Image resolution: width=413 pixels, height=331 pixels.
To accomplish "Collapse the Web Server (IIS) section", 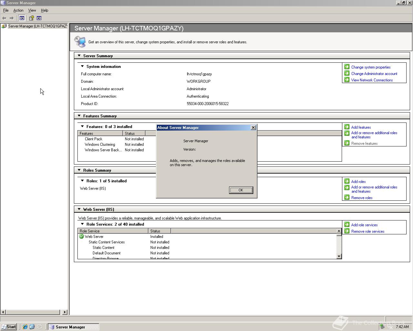I will click(x=79, y=209).
